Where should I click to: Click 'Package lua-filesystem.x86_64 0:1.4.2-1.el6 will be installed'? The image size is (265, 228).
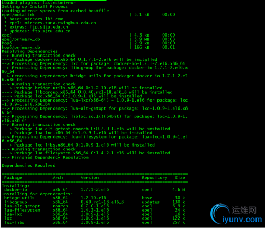92,153
